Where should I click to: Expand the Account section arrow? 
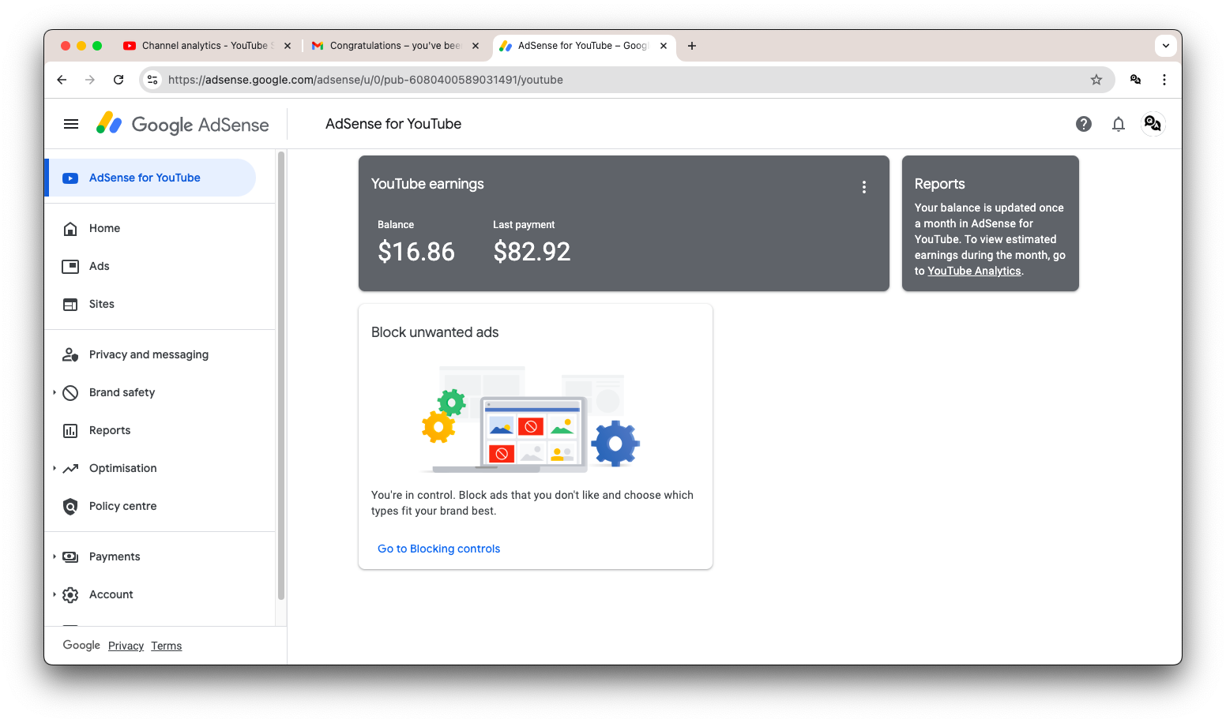(55, 595)
